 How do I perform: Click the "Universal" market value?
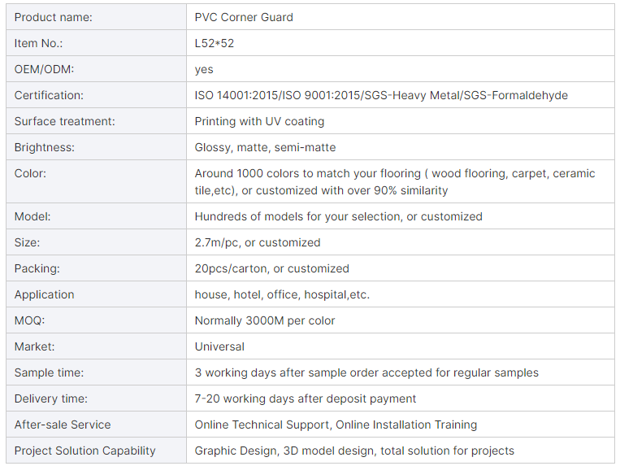tap(219, 346)
